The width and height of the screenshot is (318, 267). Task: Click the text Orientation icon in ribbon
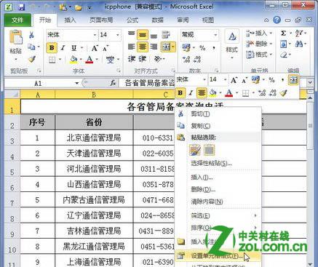click(x=158, y=59)
